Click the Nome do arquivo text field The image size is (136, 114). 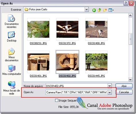[x=76, y=86]
